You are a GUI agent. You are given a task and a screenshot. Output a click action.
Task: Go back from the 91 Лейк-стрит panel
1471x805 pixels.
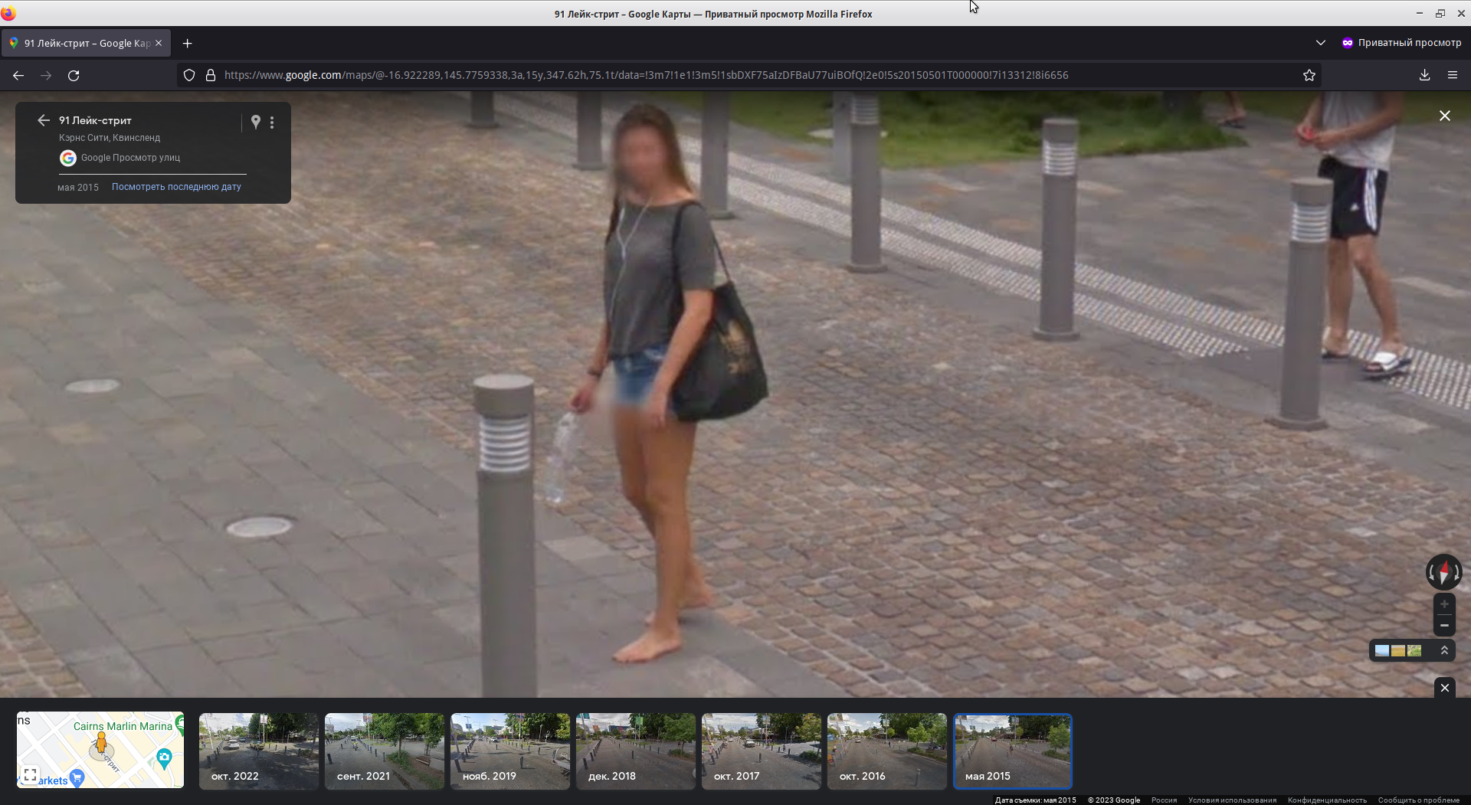tap(43, 120)
